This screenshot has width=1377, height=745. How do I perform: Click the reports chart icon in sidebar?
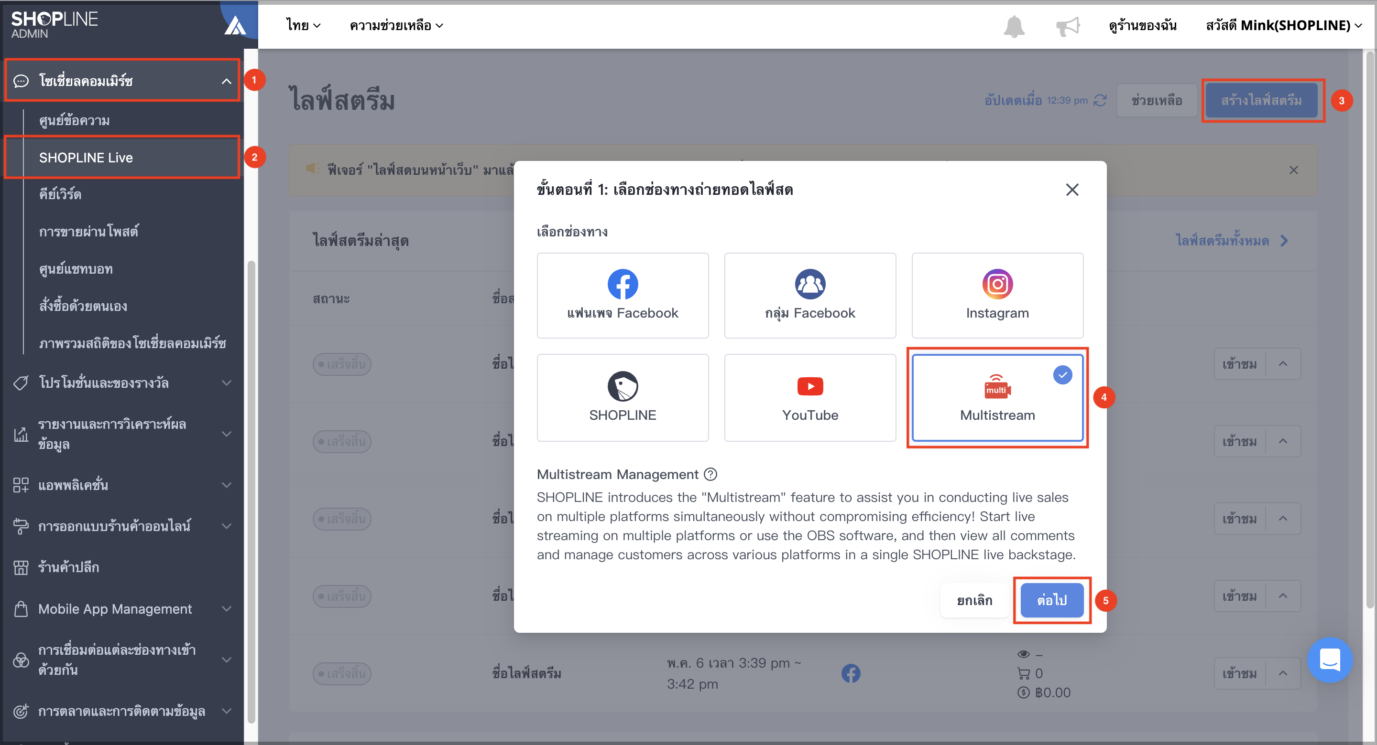pyautogui.click(x=21, y=434)
